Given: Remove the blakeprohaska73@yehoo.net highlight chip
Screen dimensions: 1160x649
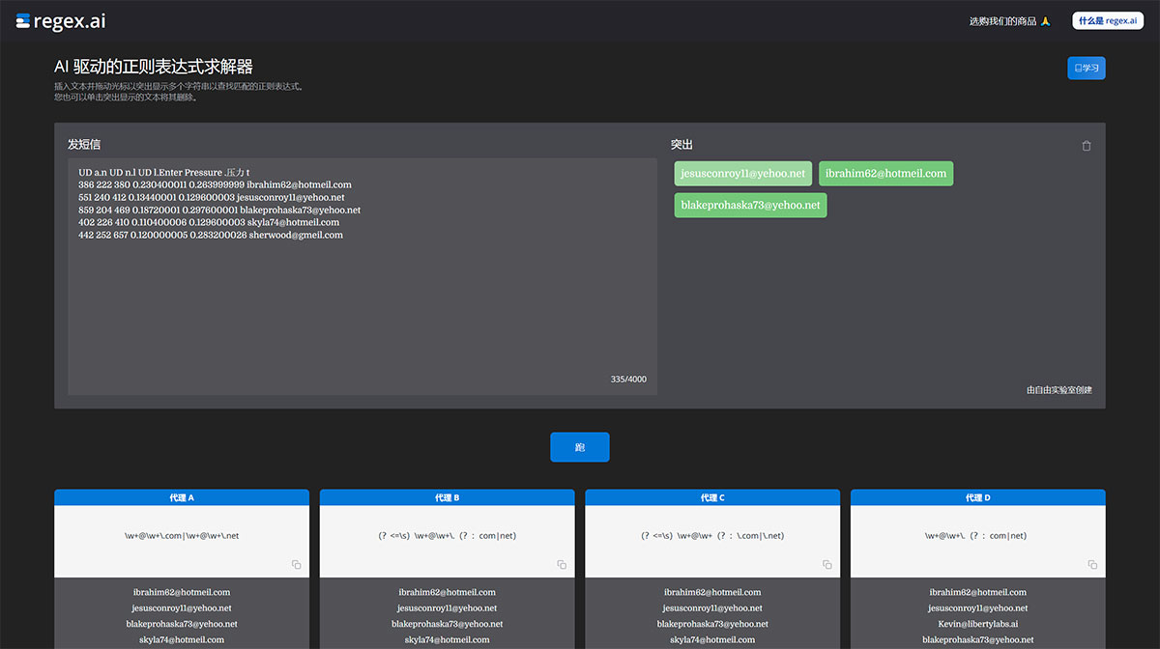Looking at the screenshot, I should (750, 205).
